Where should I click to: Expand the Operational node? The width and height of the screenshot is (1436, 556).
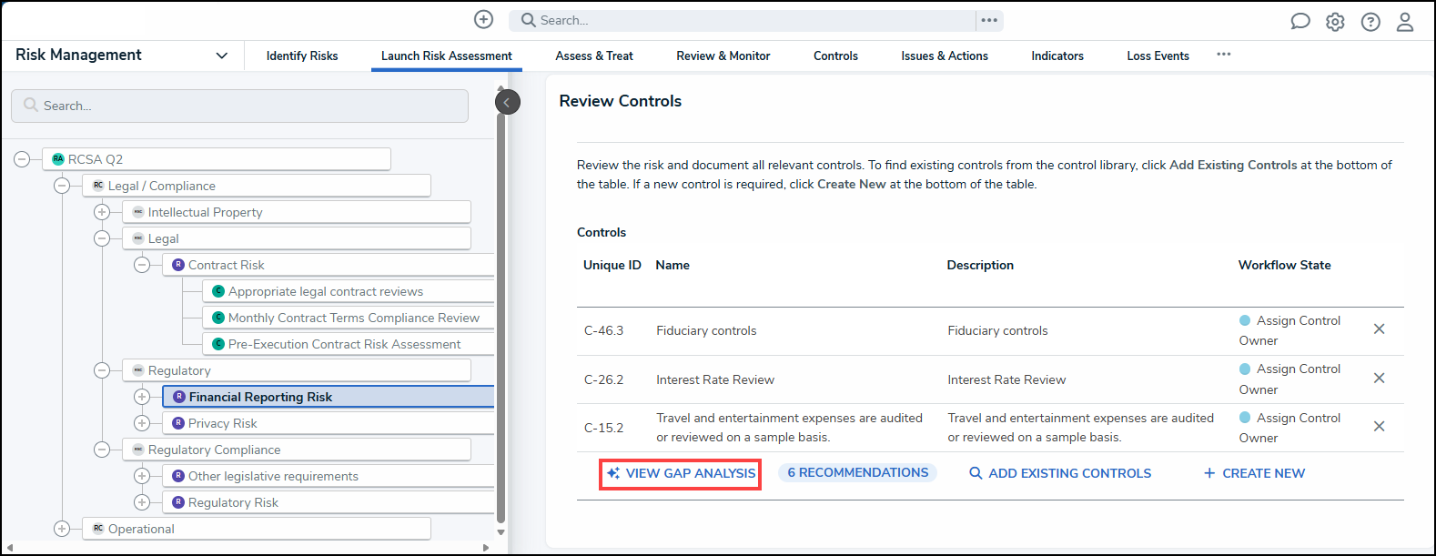[x=62, y=529]
